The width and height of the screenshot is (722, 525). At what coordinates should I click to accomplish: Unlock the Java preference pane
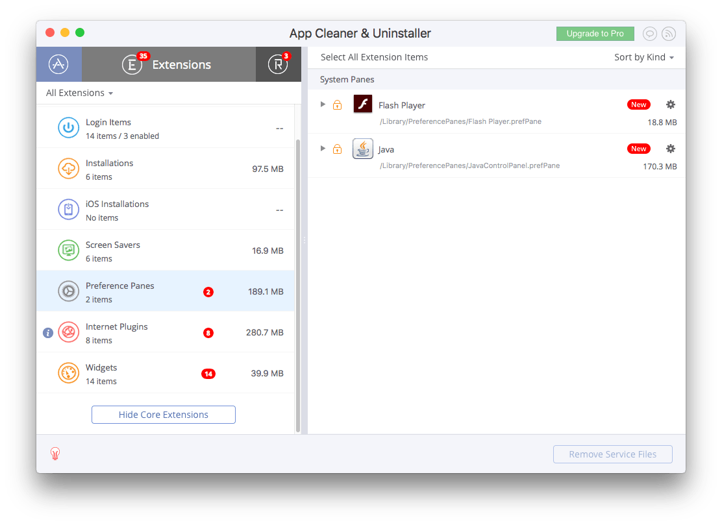click(x=337, y=148)
